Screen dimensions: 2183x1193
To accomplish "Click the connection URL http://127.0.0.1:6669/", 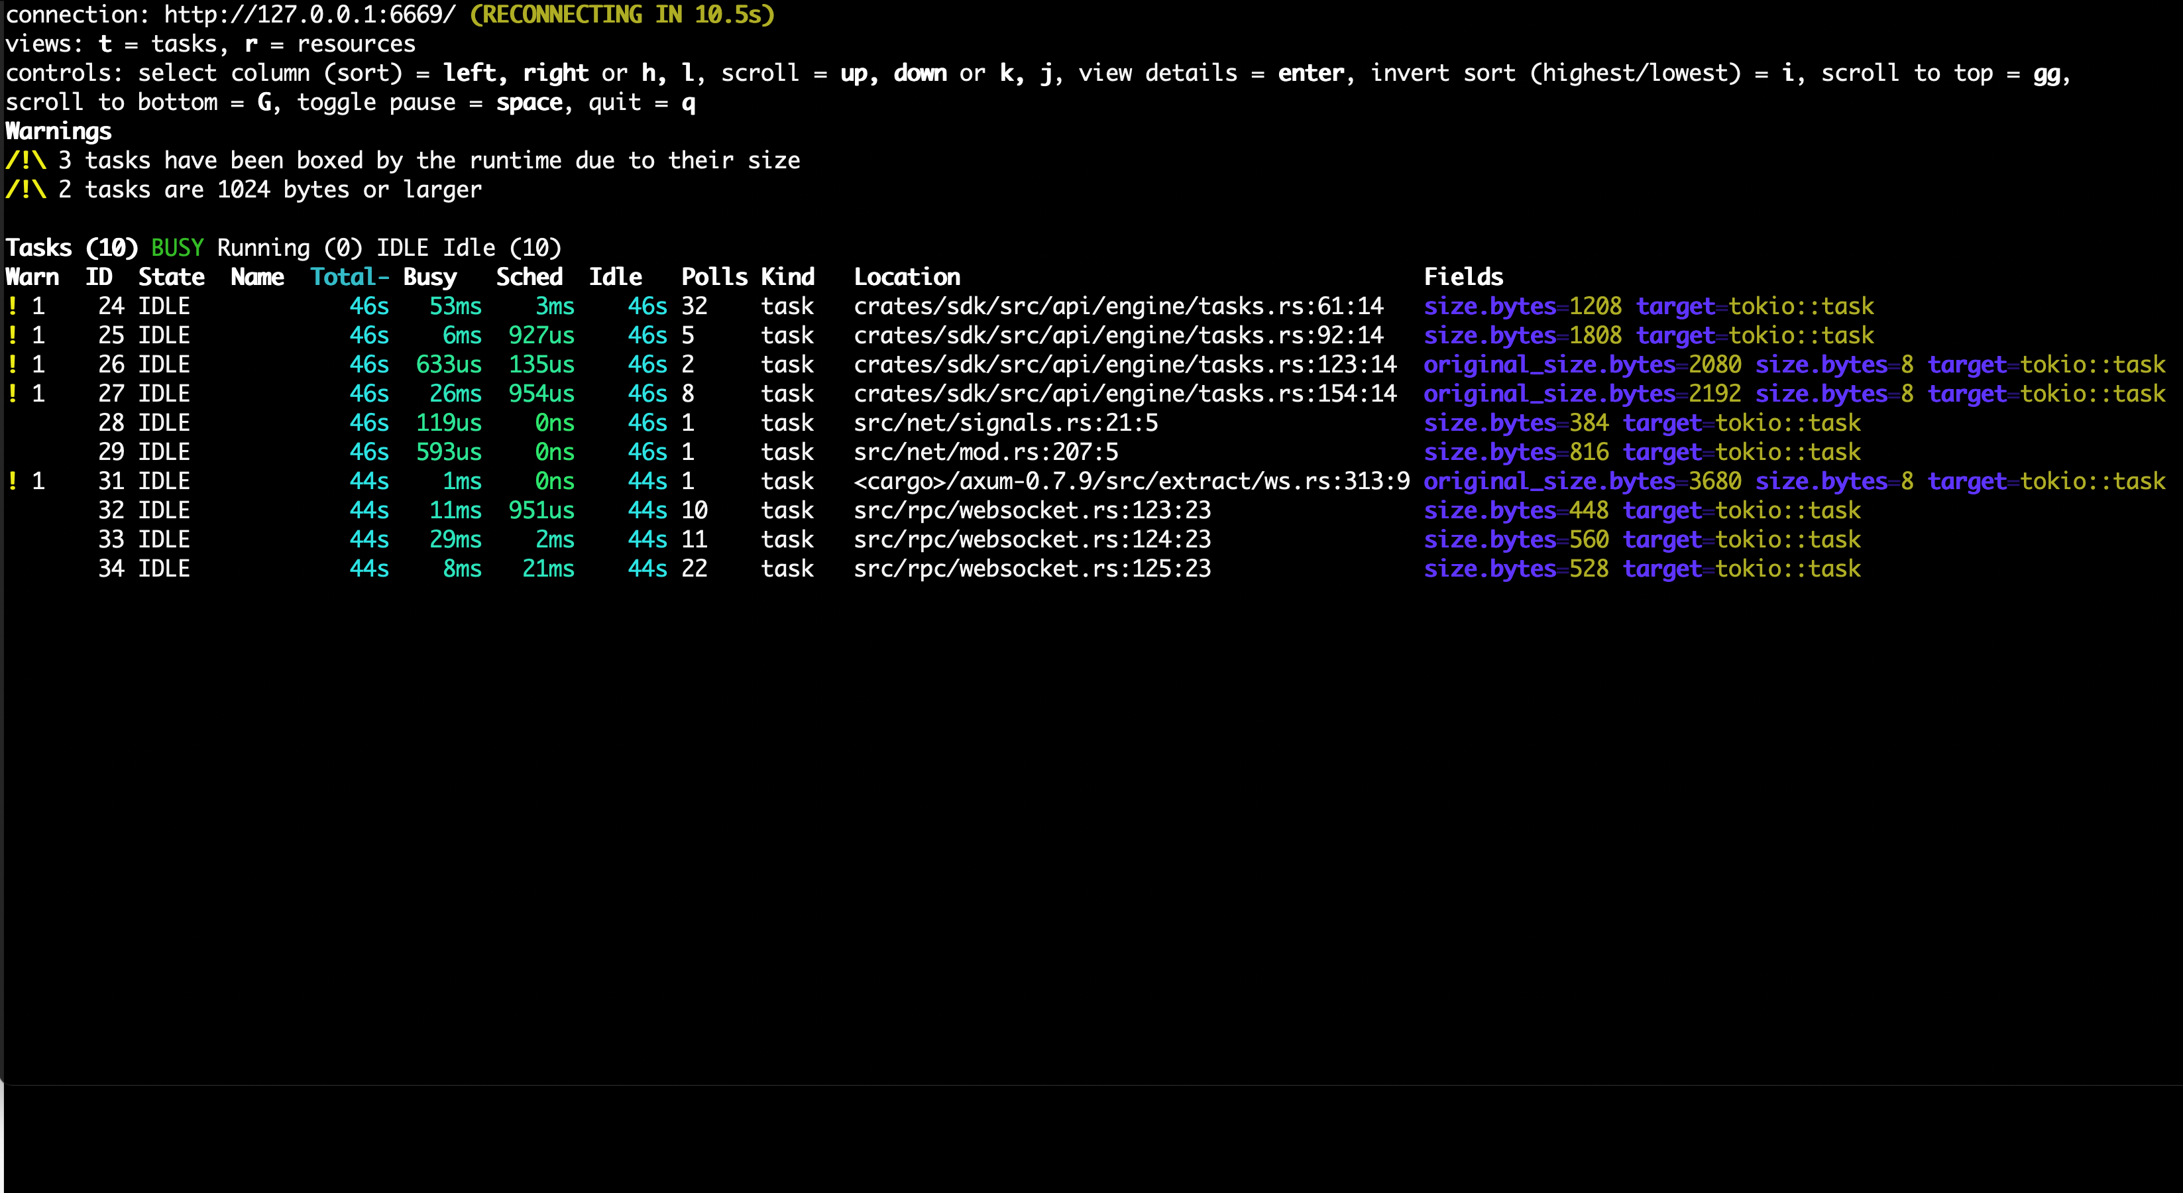I will tap(309, 15).
